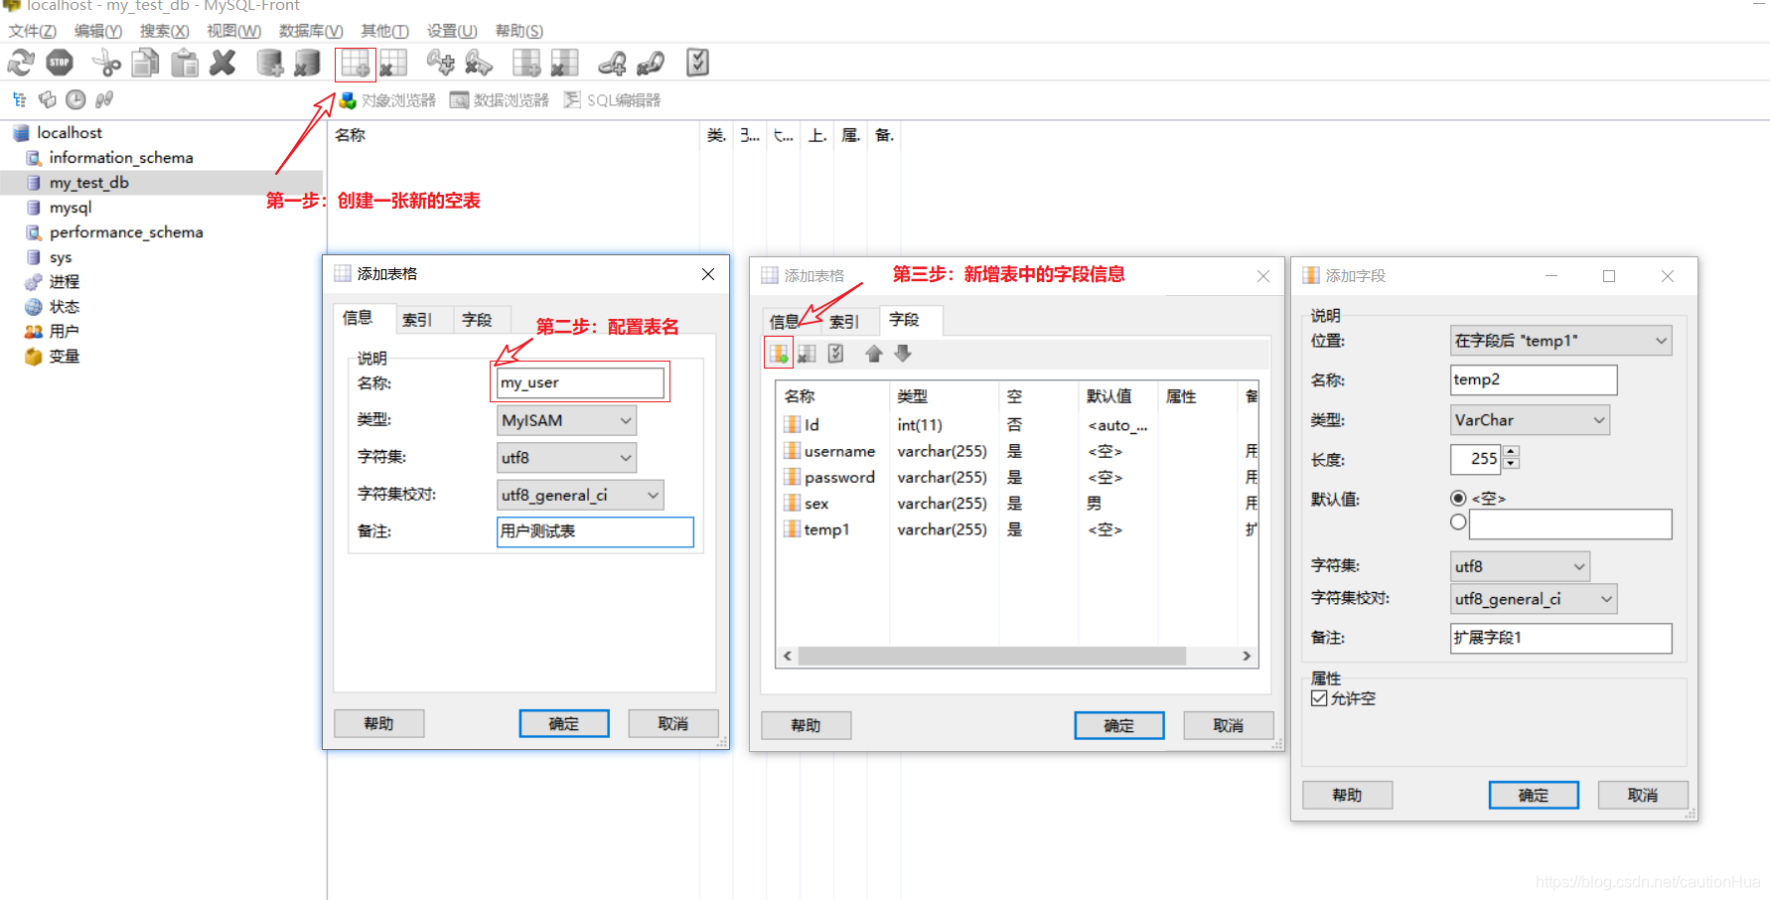Click the Delete Key toolbar icon

coord(479,64)
